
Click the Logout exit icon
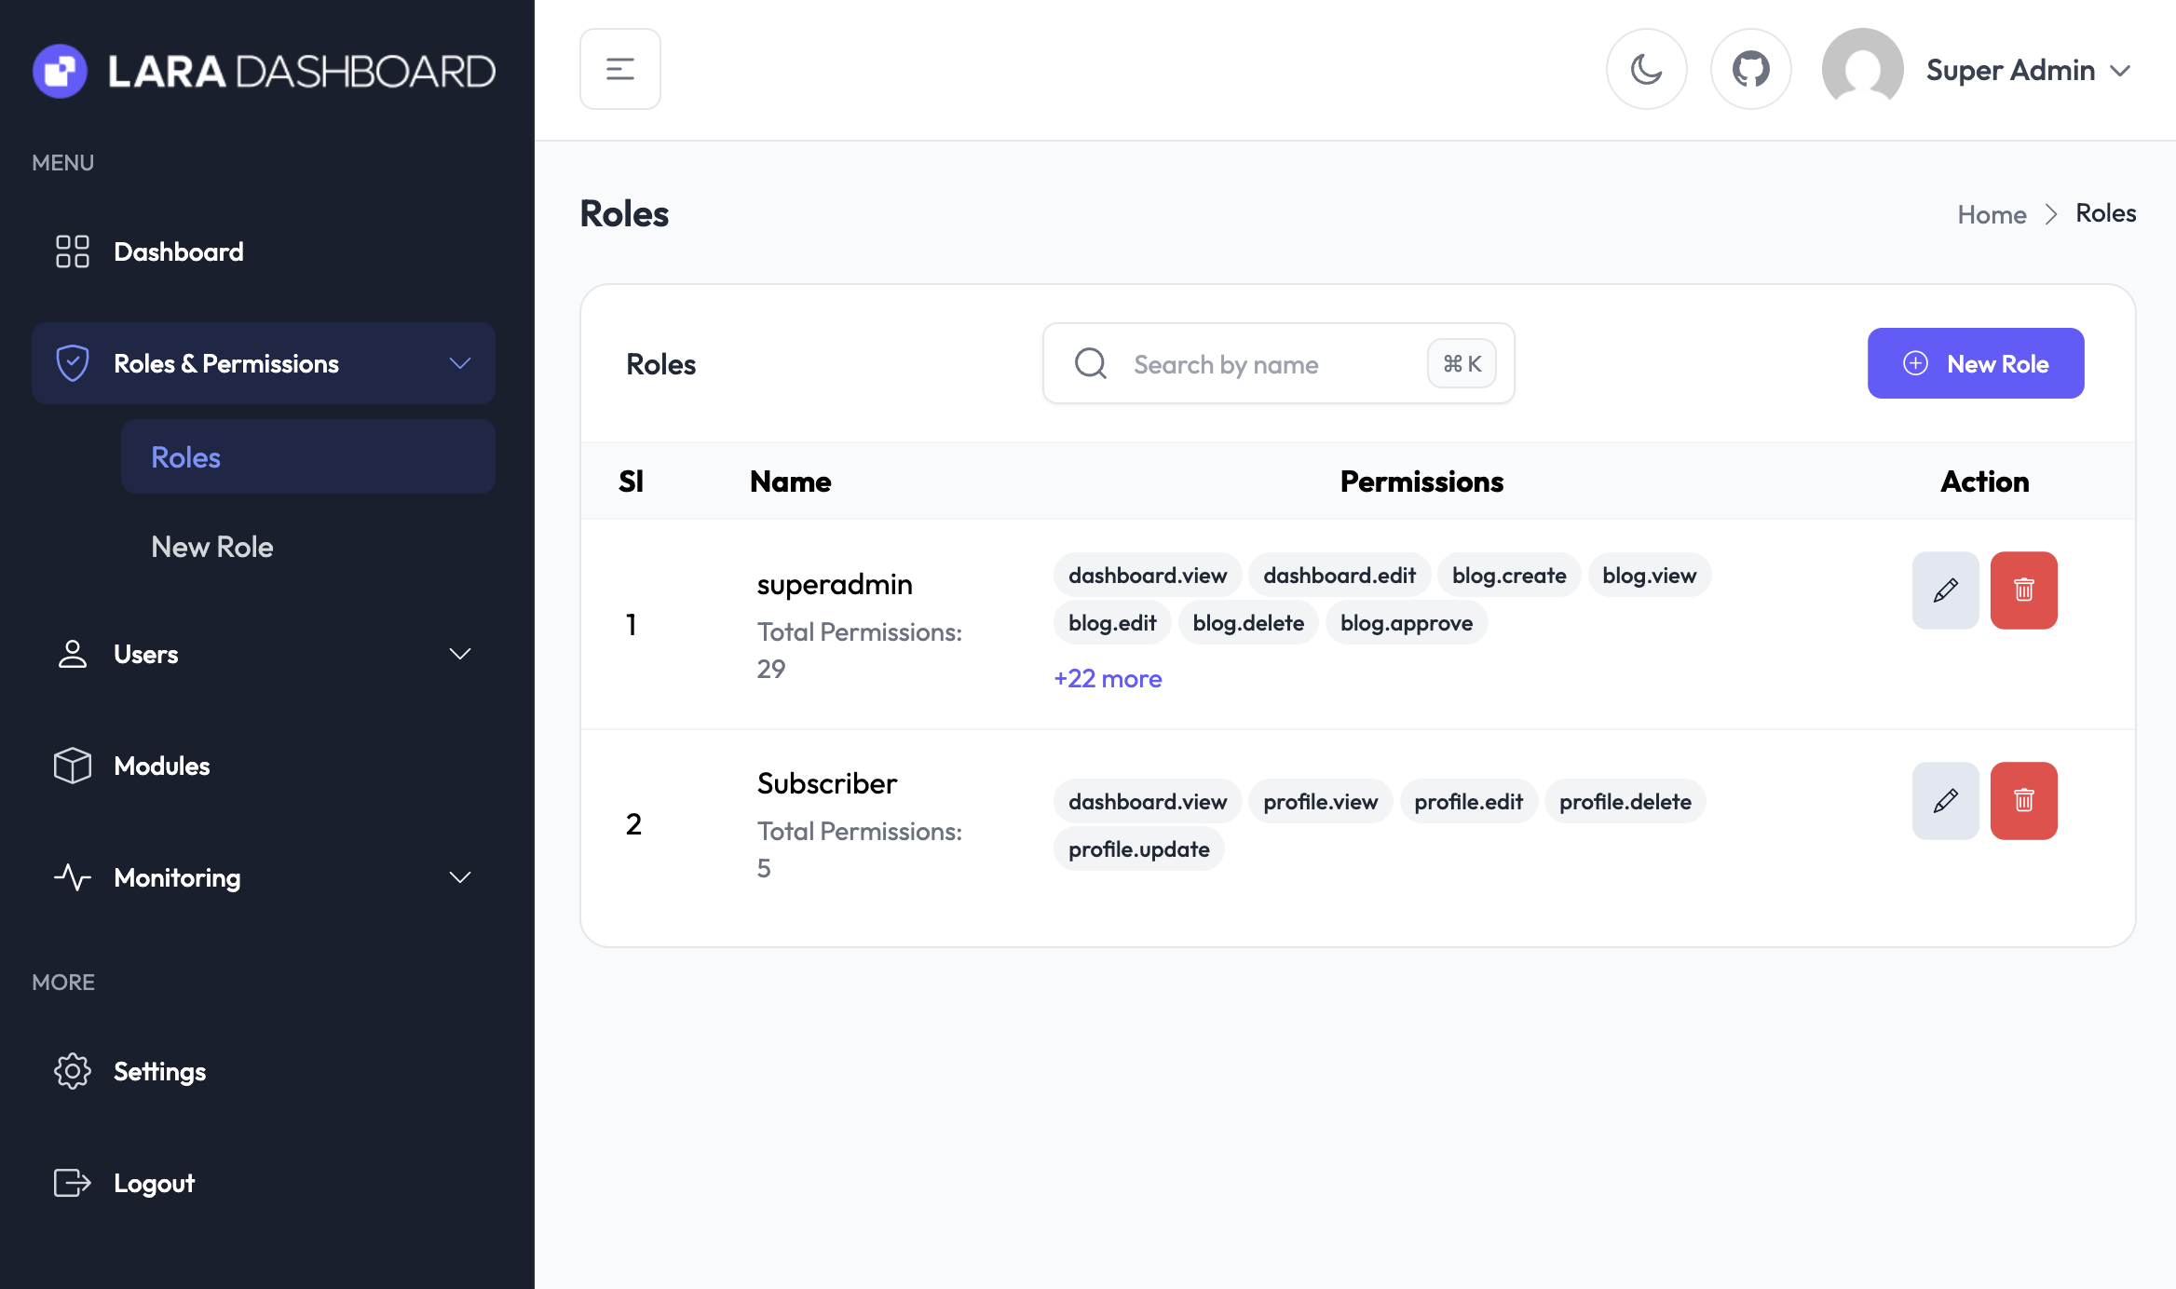pos(72,1183)
